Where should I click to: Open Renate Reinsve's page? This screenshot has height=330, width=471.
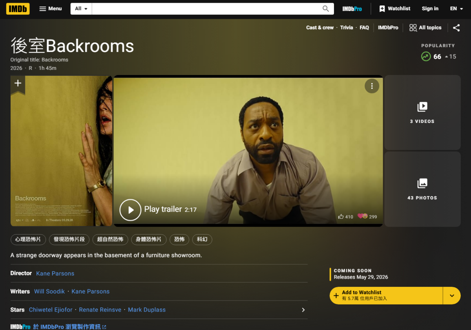(x=100, y=310)
